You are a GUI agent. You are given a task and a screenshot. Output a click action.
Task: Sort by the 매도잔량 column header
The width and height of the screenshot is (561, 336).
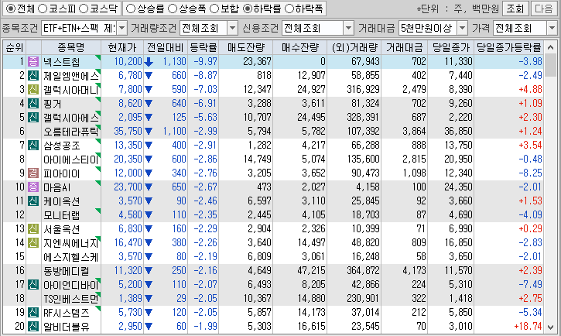pos(245,47)
